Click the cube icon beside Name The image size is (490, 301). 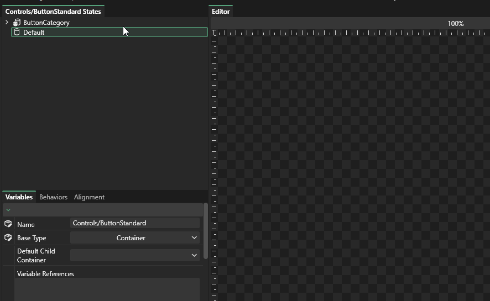click(8, 224)
